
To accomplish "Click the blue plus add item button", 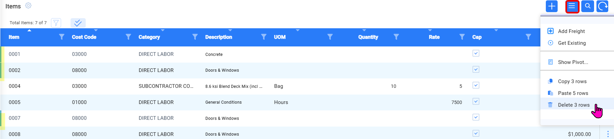I will click(552, 6).
